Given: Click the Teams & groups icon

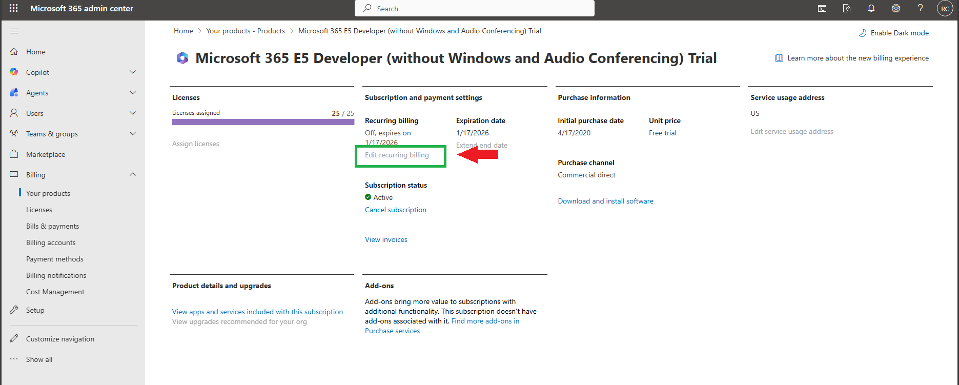Looking at the screenshot, I should pyautogui.click(x=14, y=134).
